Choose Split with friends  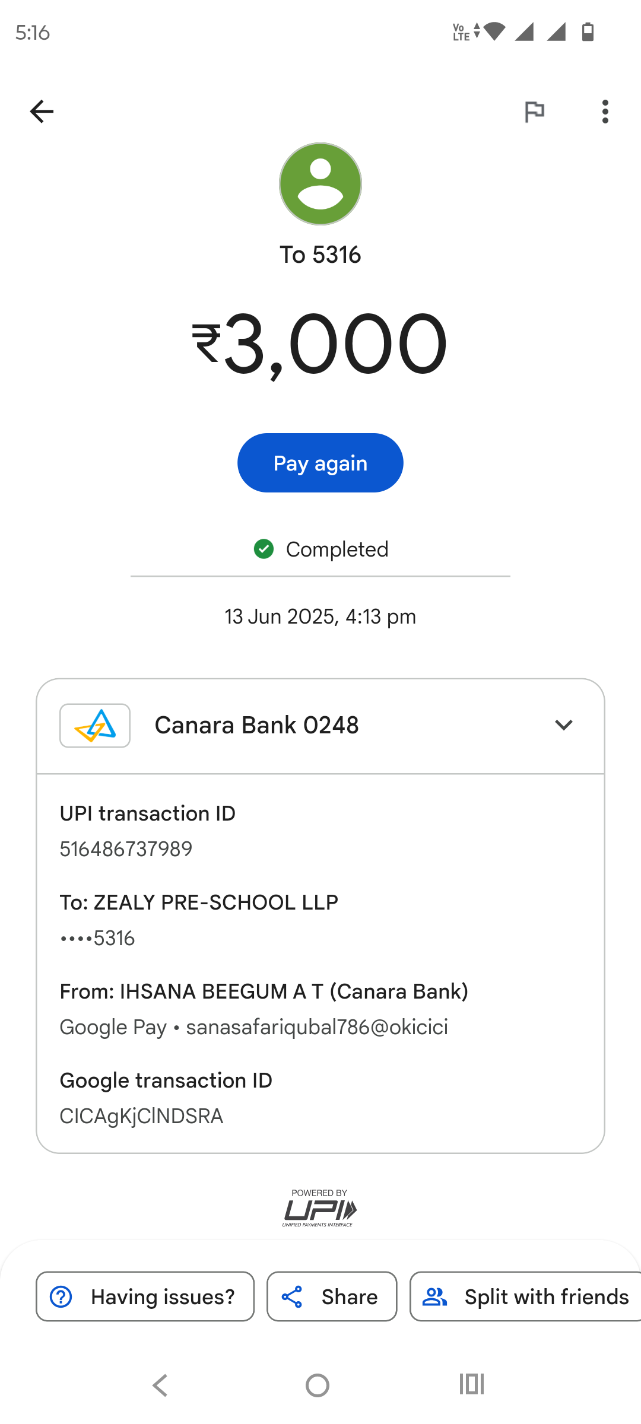(525, 1296)
